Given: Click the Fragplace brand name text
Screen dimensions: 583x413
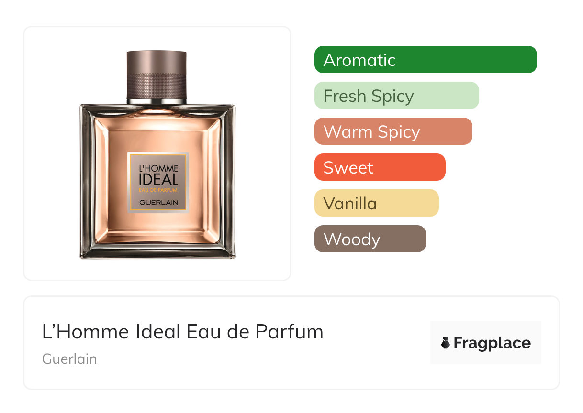Looking at the screenshot, I should tap(492, 343).
